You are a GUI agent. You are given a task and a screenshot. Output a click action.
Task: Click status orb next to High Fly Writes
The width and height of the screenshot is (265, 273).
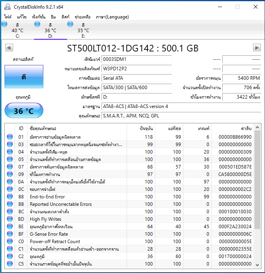click(x=10, y=219)
